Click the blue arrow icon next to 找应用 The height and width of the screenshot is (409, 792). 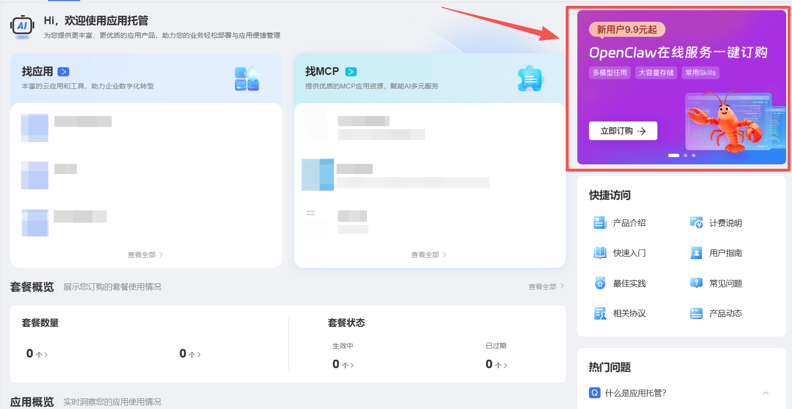point(63,72)
